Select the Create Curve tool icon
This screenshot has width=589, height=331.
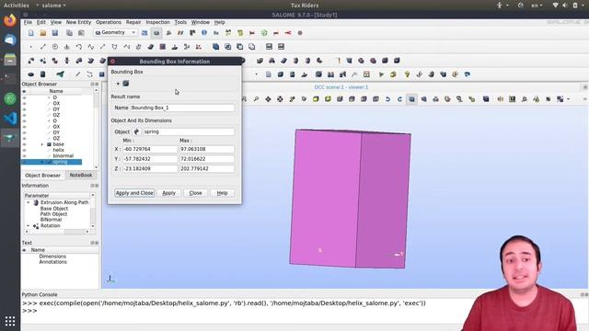click(90, 47)
